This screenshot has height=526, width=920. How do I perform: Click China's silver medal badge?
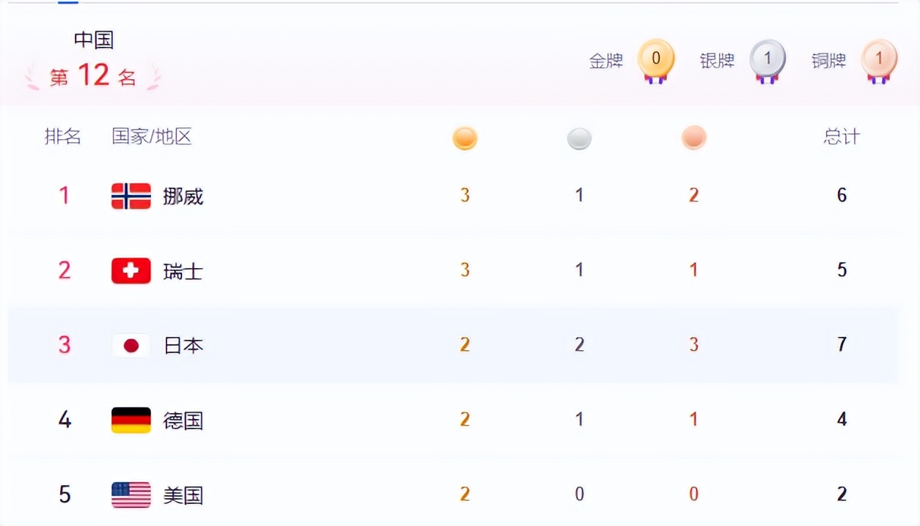767,59
